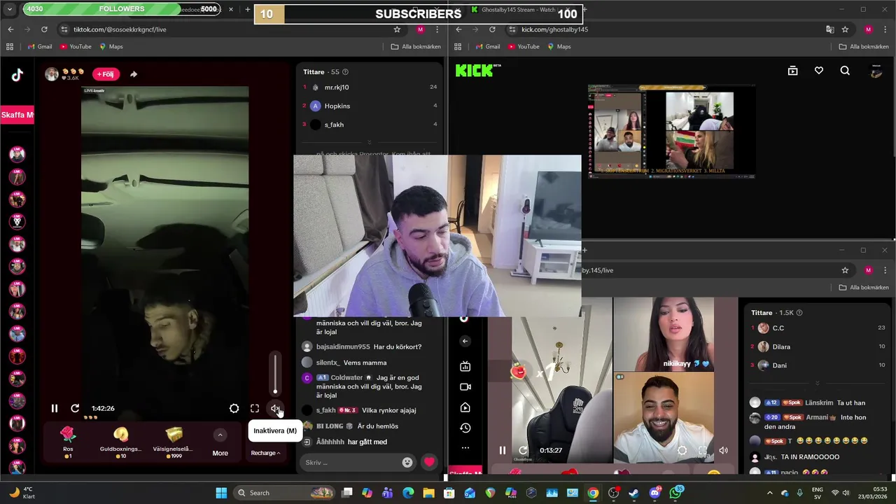This screenshot has height=504, width=896.
Task: Bookmark the TikTok page with star
Action: 397,29
